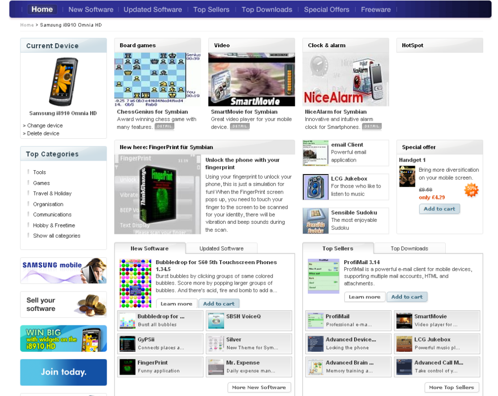Switch to the New Software tab
This screenshot has height=396, width=498.
(x=149, y=248)
